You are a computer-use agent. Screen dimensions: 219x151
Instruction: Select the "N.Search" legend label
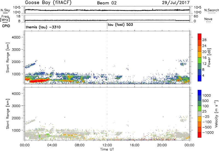(x=211, y=10)
